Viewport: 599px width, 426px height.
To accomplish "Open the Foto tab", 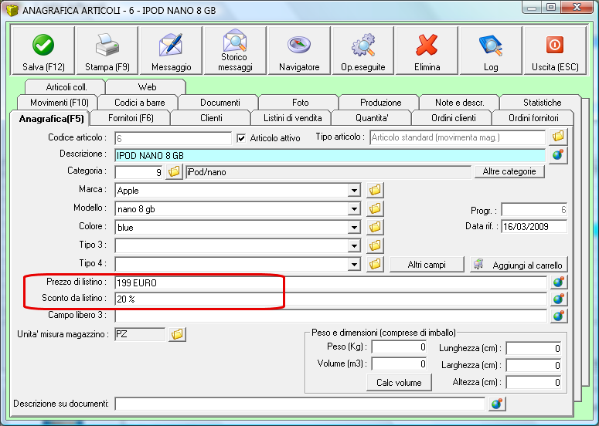I will pyautogui.click(x=300, y=103).
